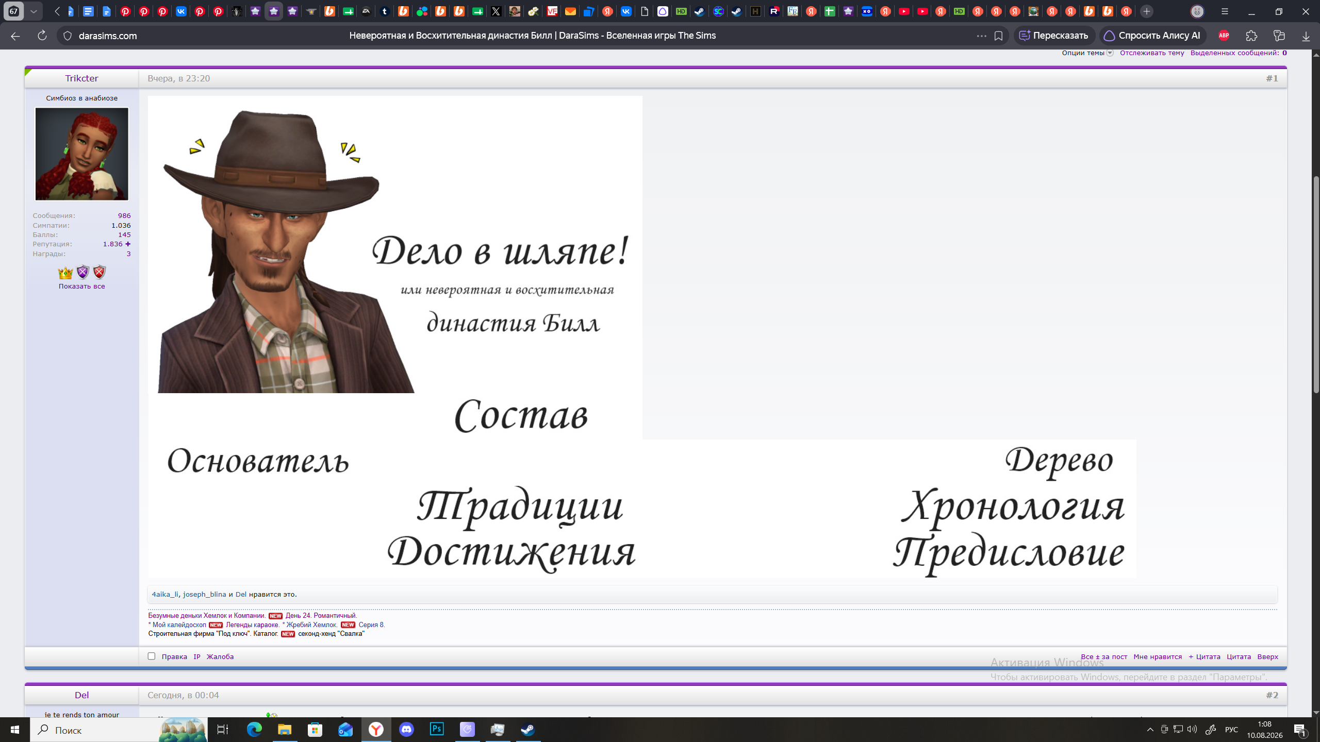Click the Жалоба link

tap(220, 656)
